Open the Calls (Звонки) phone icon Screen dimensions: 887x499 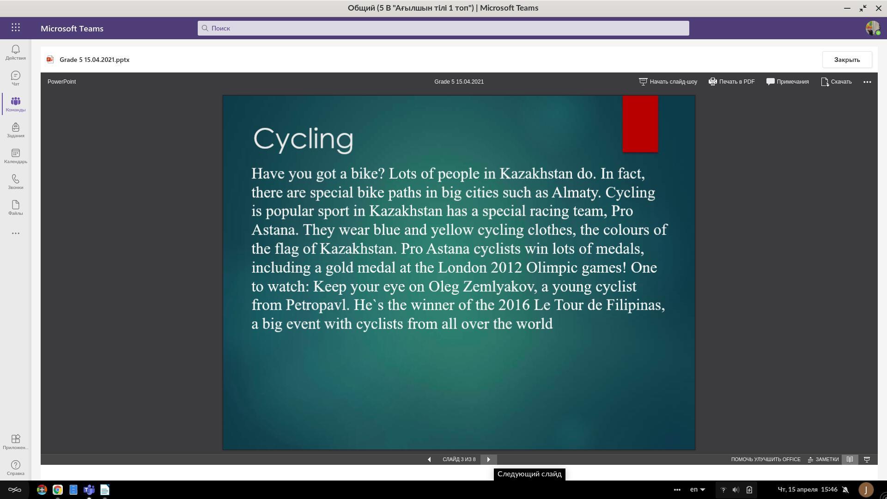(x=15, y=182)
